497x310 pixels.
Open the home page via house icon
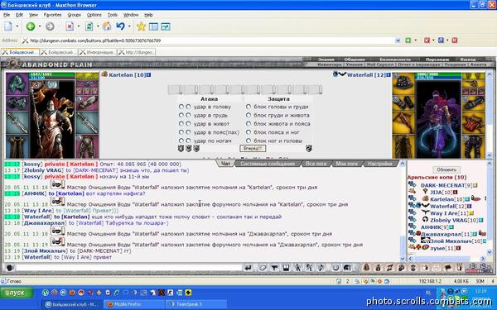click(107, 26)
